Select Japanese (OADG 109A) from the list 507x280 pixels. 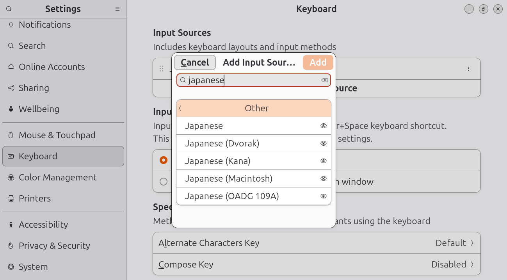pos(254,196)
